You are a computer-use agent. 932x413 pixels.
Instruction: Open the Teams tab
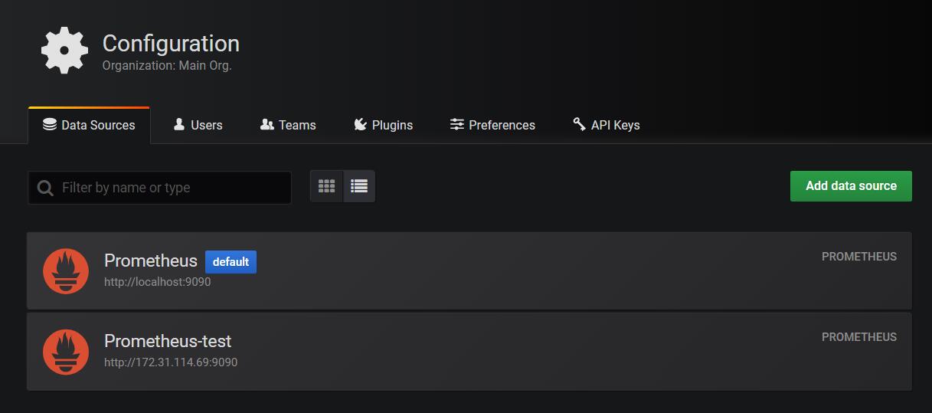point(288,125)
